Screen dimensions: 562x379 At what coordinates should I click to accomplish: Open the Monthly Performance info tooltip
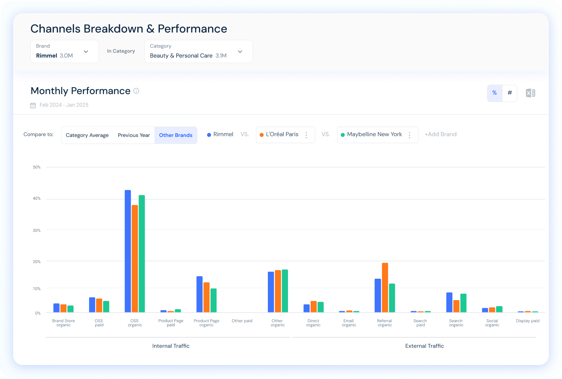click(136, 91)
